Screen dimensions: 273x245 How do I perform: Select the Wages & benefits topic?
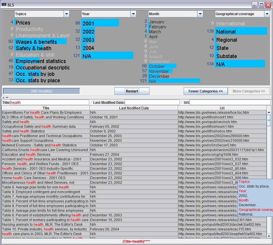[36, 42]
